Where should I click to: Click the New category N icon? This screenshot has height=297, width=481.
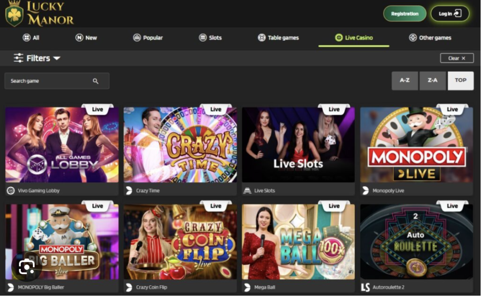79,37
